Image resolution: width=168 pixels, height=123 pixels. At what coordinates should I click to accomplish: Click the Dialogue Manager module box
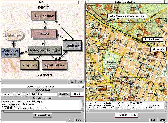44,51
